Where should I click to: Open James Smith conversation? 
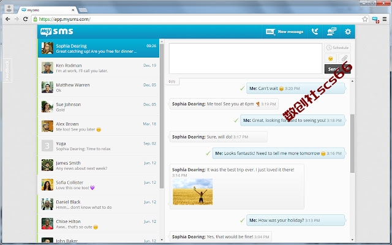tap(99, 165)
